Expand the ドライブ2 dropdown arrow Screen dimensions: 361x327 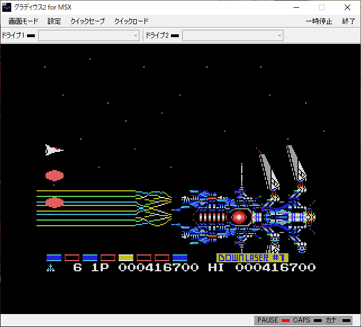(x=279, y=35)
